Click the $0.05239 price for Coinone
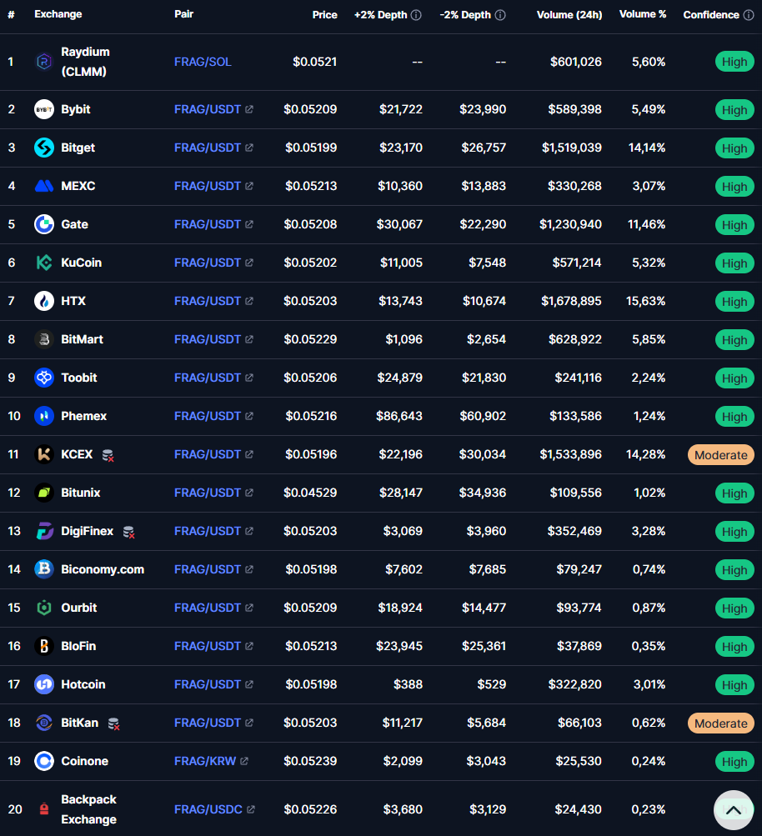Screen dimensions: 762x836 (x=310, y=761)
